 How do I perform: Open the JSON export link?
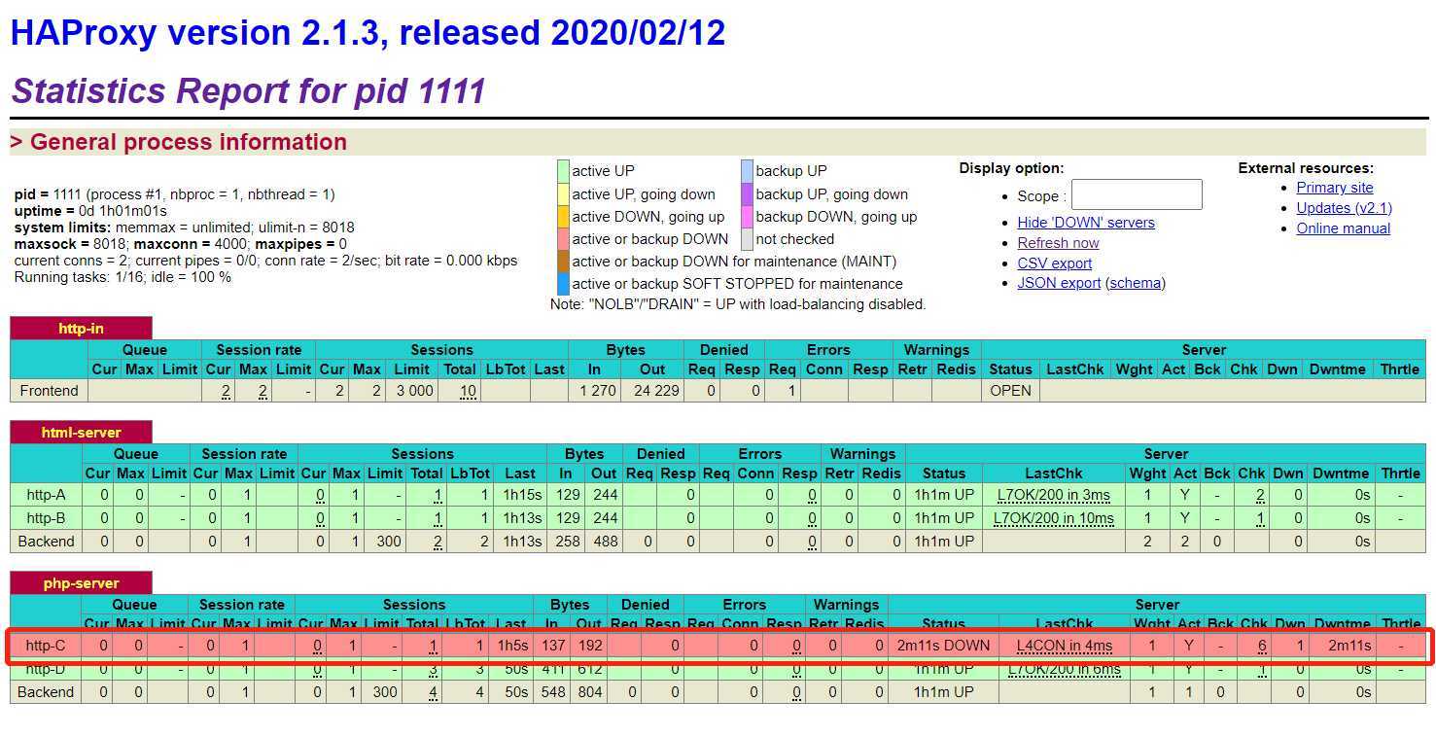[1059, 283]
